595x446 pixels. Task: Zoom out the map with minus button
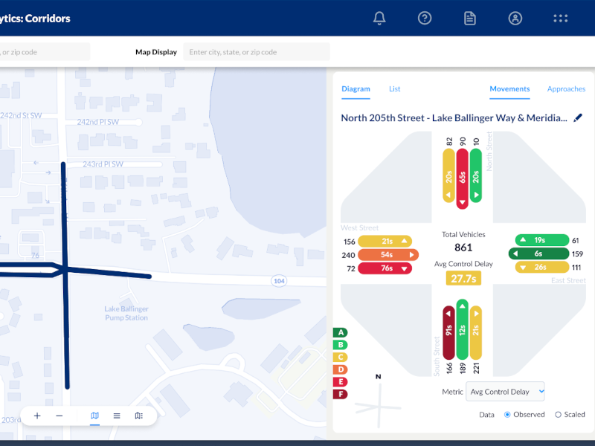(59, 416)
